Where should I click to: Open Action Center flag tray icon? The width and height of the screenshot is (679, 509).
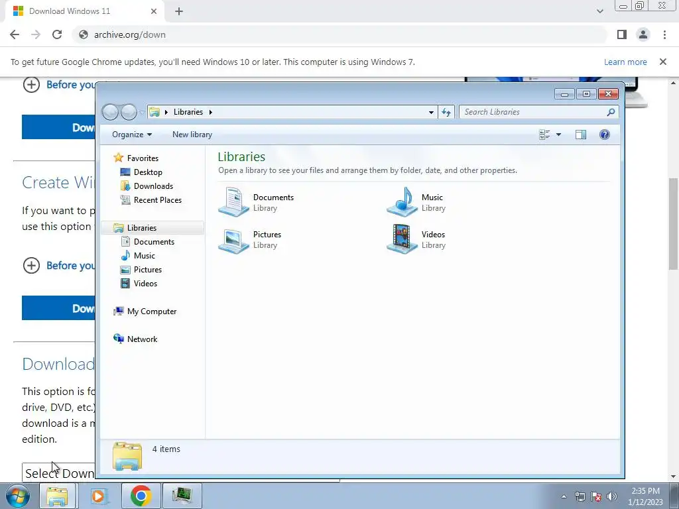[596, 496]
